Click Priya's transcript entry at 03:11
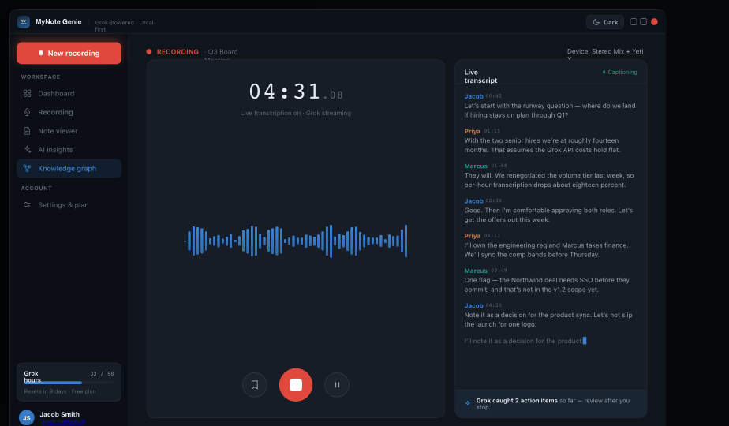 [x=551, y=245]
